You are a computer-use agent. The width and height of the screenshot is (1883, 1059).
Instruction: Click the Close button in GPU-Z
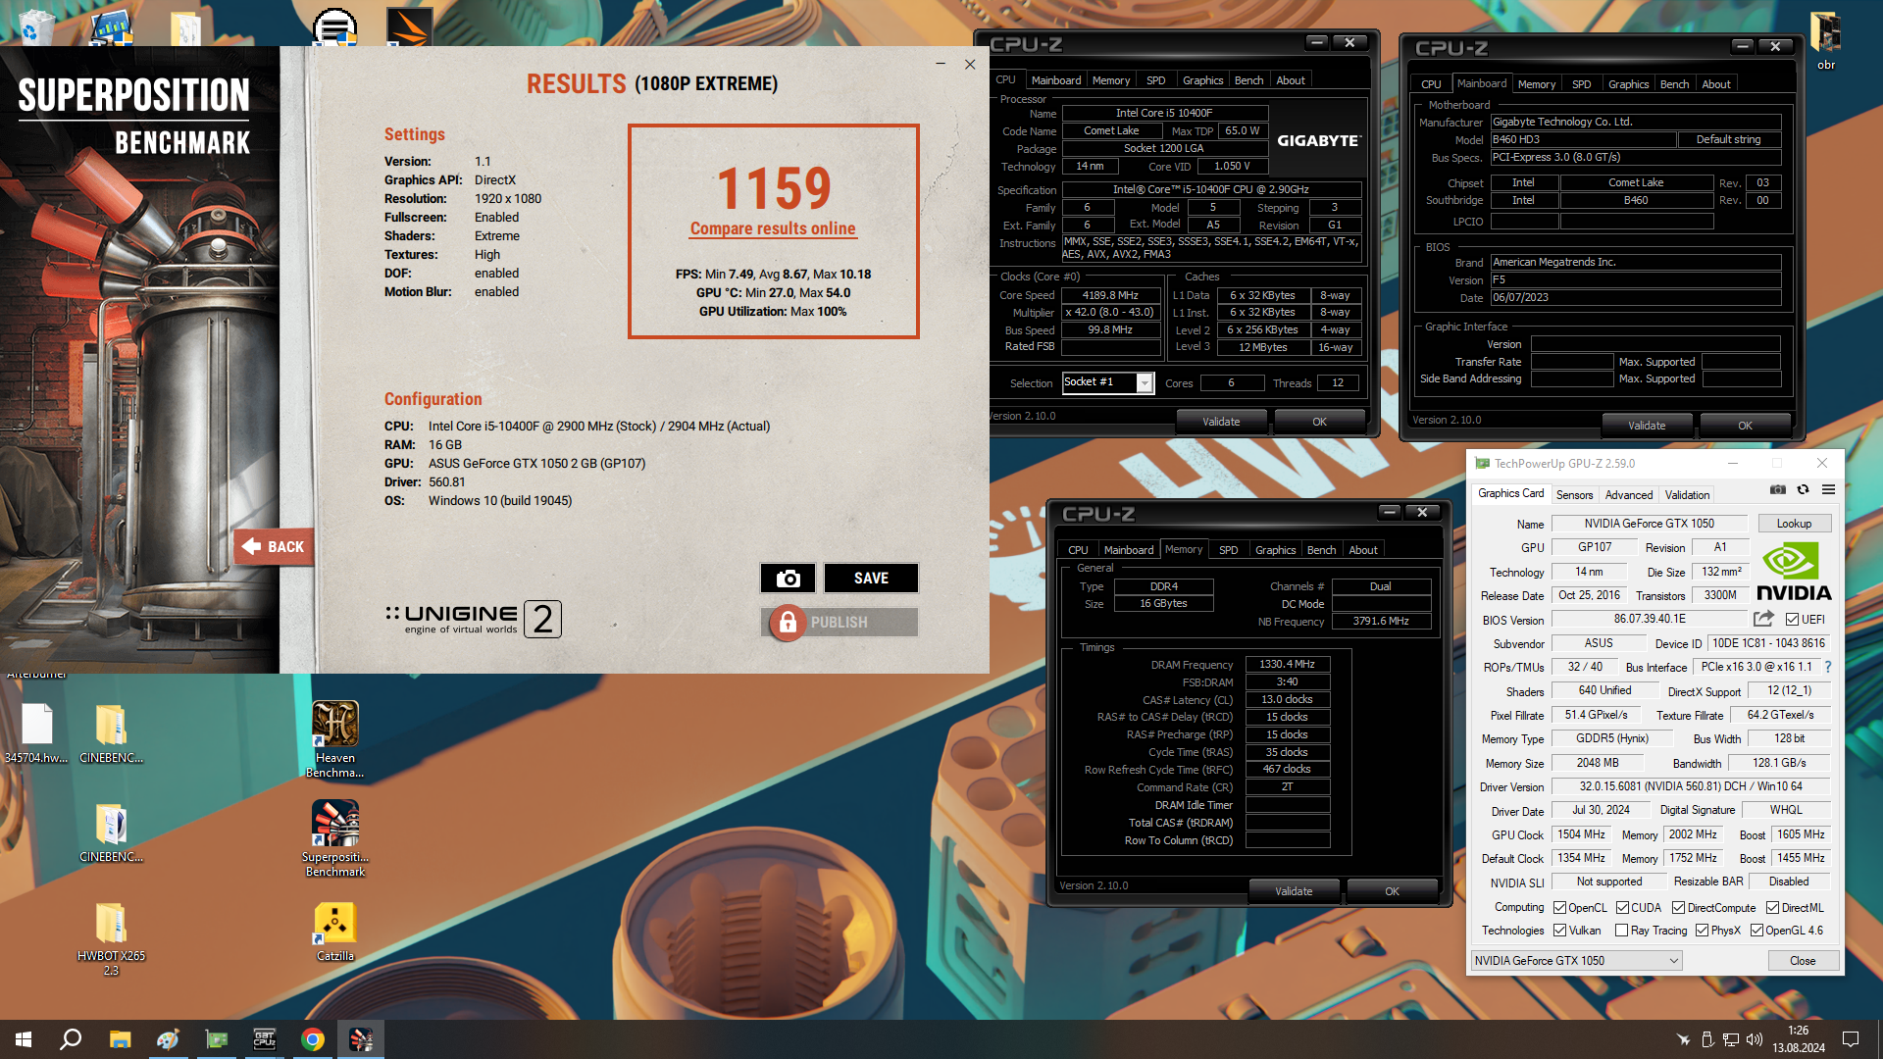tap(1803, 961)
